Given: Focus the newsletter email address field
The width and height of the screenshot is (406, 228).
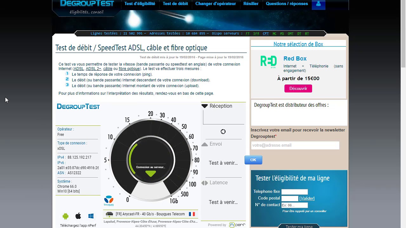Looking at the screenshot, I should tap(295, 145).
